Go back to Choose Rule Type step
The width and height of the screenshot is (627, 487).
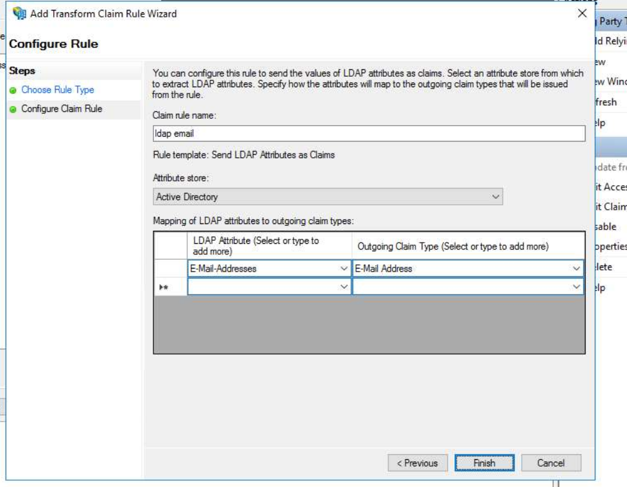(x=58, y=90)
